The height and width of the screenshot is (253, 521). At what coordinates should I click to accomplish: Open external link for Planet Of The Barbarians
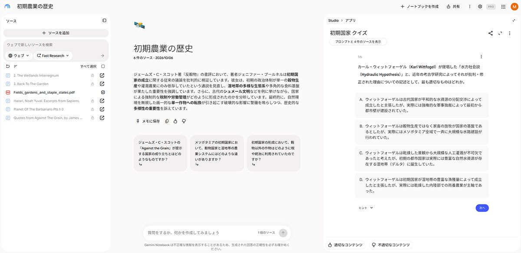(102, 109)
